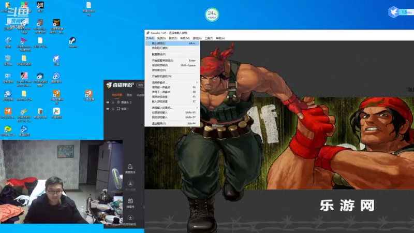
Task: Click the pill button beside 直播伴侣 logo
Action: point(140,85)
